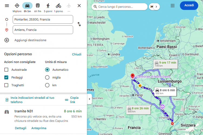Select the 9 ore 17 min alternative route label
The image size is (203, 135).
click(165, 64)
